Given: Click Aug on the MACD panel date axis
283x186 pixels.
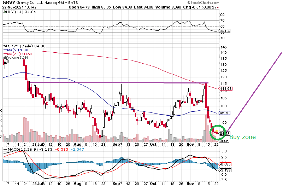Looking at the screenshot, I should pyautogui.click(x=78, y=184).
